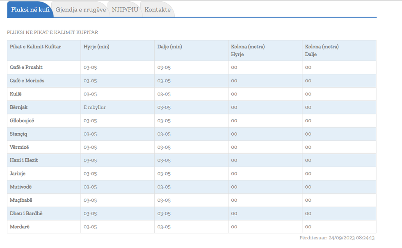
Task: Click the Merdarë border point name
Action: click(20, 227)
